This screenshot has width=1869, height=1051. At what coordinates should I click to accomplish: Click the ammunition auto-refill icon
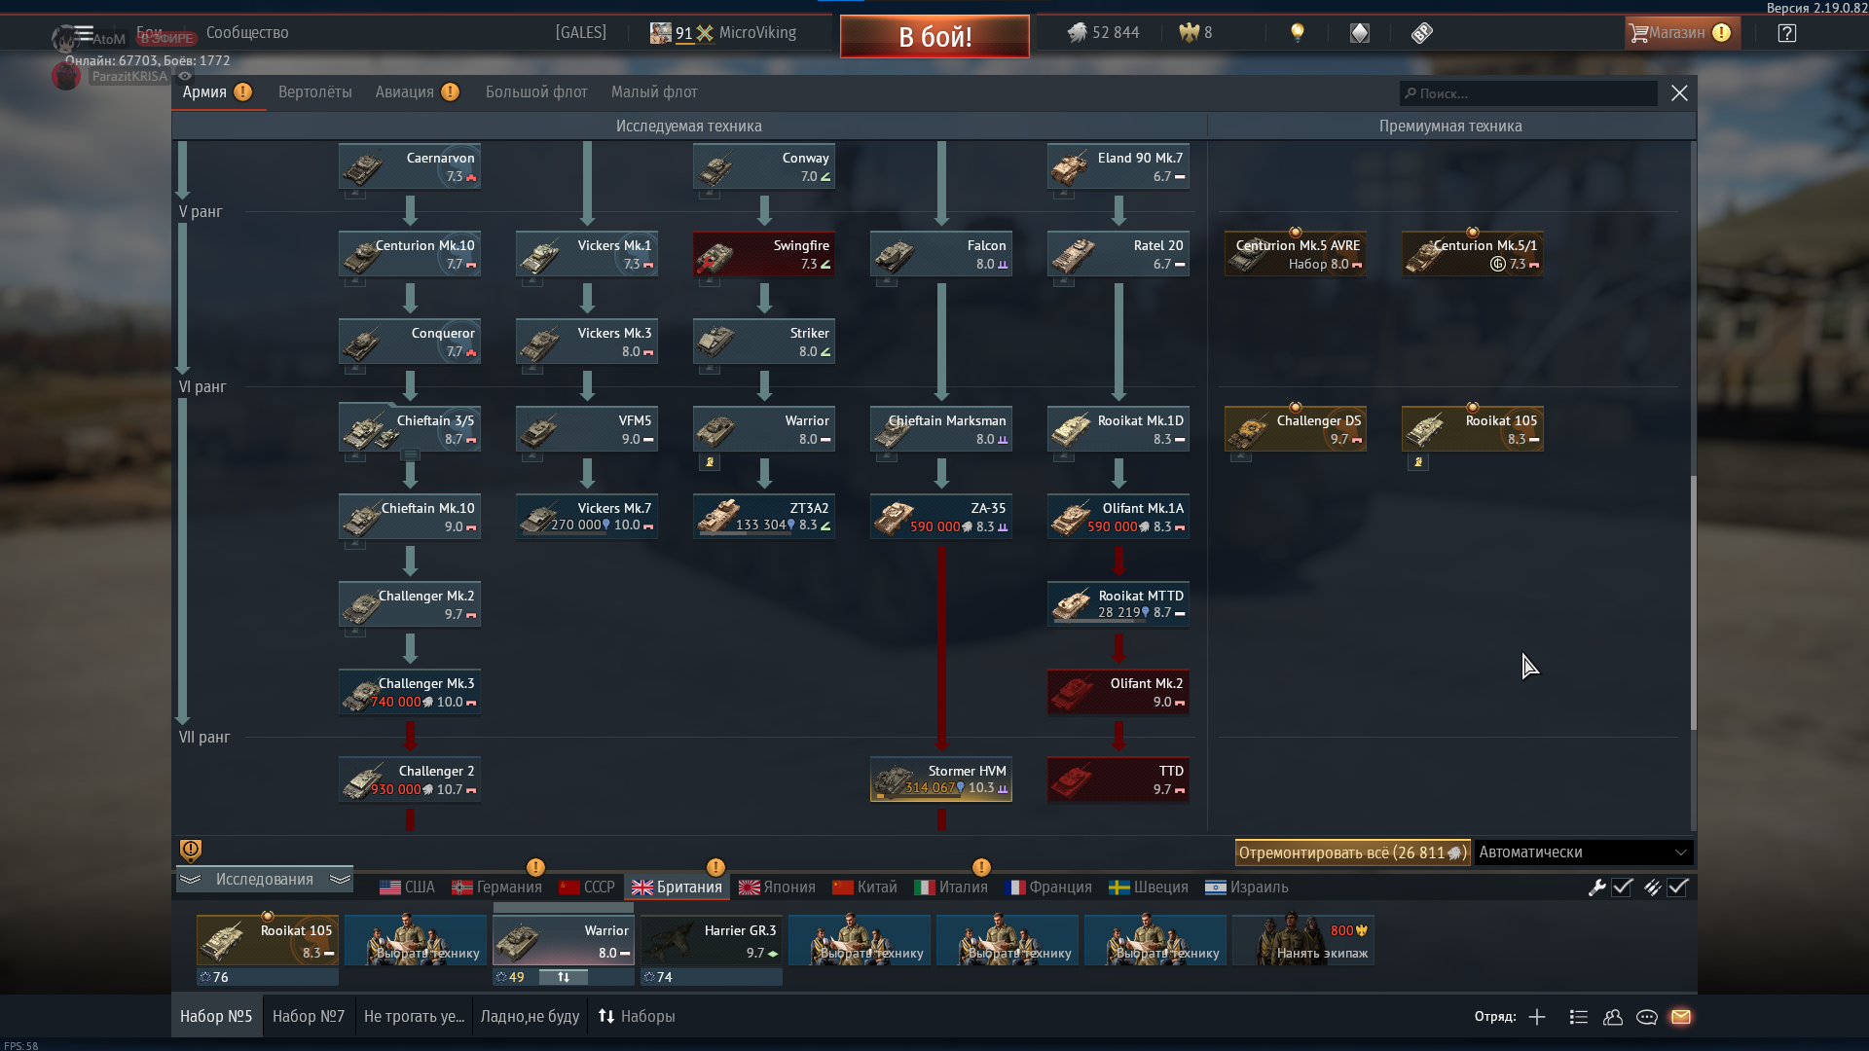click(x=1652, y=888)
